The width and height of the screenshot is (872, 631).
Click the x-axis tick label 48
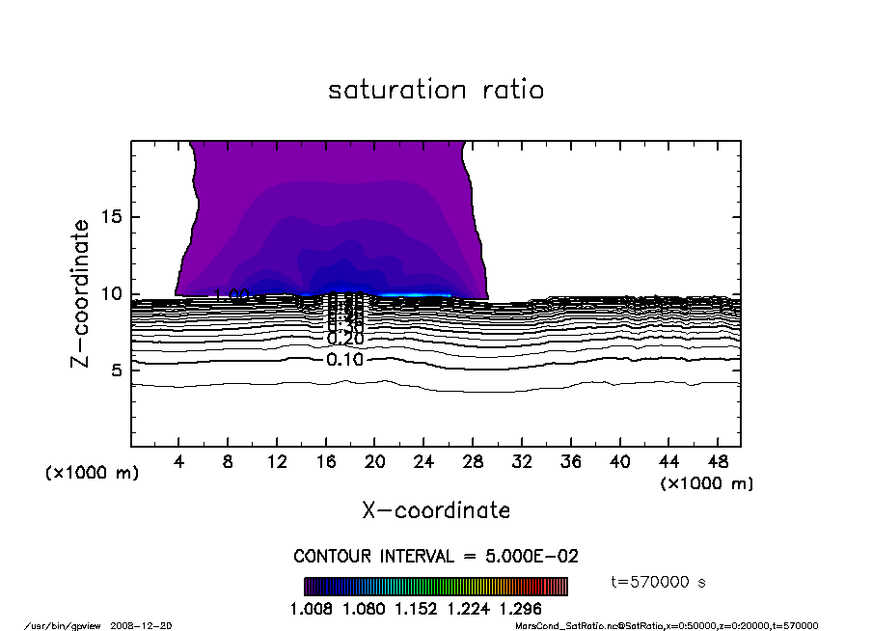(717, 461)
